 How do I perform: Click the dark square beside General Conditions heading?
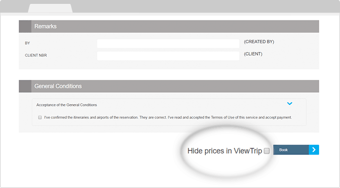pos(25,86)
